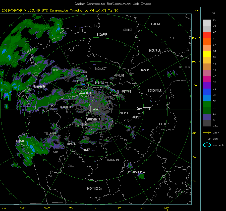
Task: Click the cyan oval 'current' legend icon
Action: tap(207, 145)
